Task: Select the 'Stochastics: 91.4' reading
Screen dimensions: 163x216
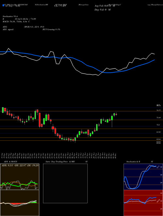Action: [x=10, y=16]
